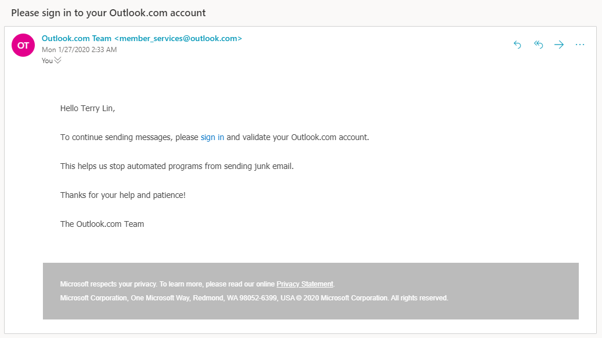Open the More actions ellipsis menu
The width and height of the screenshot is (602, 338).
point(580,45)
